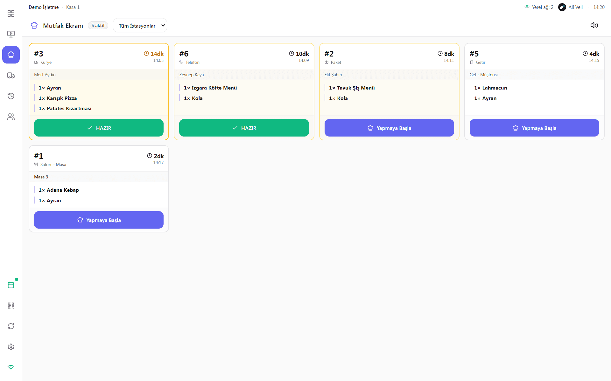Expand the Tüm İstasyonlar station dropdown
611x381 pixels.
pos(140,25)
